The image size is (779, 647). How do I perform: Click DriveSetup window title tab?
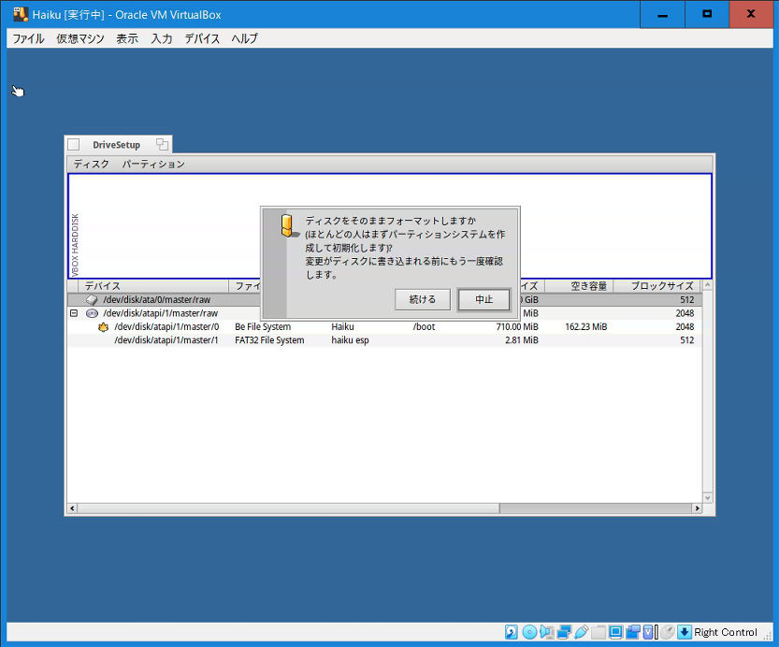[116, 145]
